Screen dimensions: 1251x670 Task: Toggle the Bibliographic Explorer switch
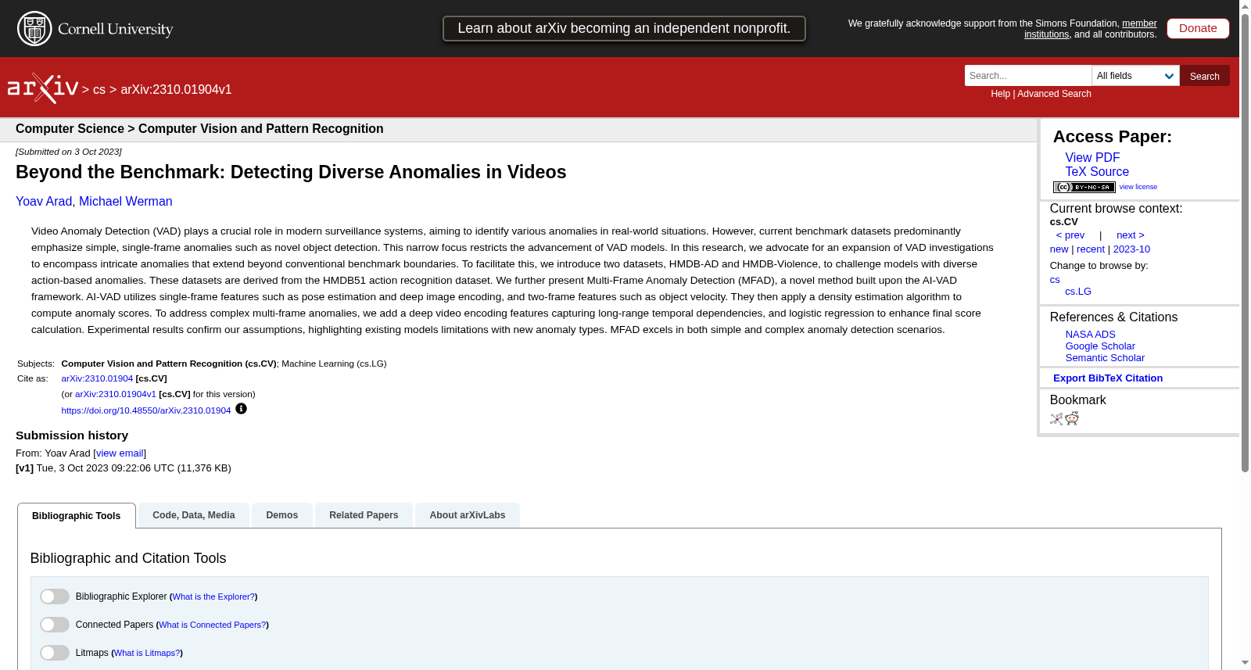point(55,597)
